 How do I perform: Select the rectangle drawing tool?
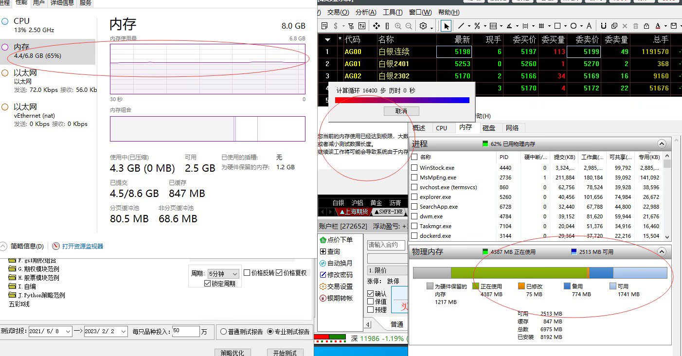tap(557, 26)
